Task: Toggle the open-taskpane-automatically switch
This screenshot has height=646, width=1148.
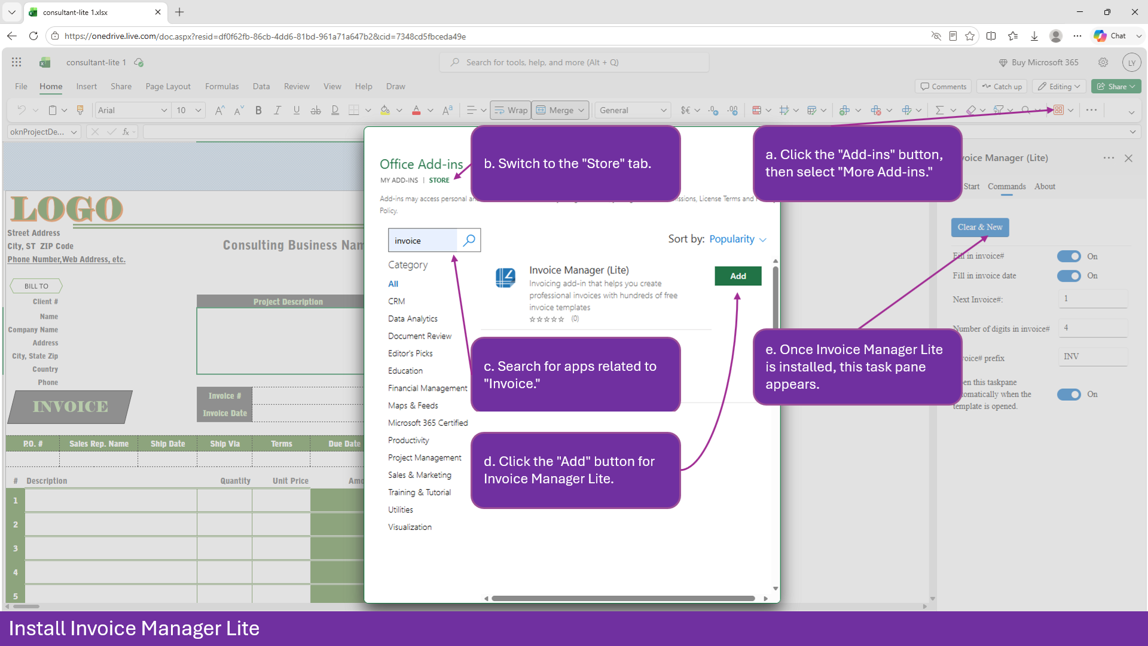Action: point(1068,394)
